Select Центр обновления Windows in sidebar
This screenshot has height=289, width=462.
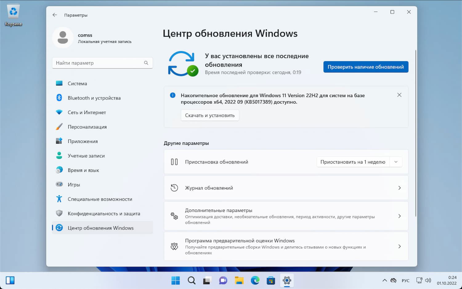pyautogui.click(x=103, y=228)
